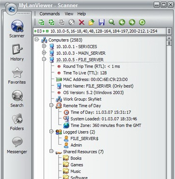Open the Scanner panel in sidebar

click(17, 29)
